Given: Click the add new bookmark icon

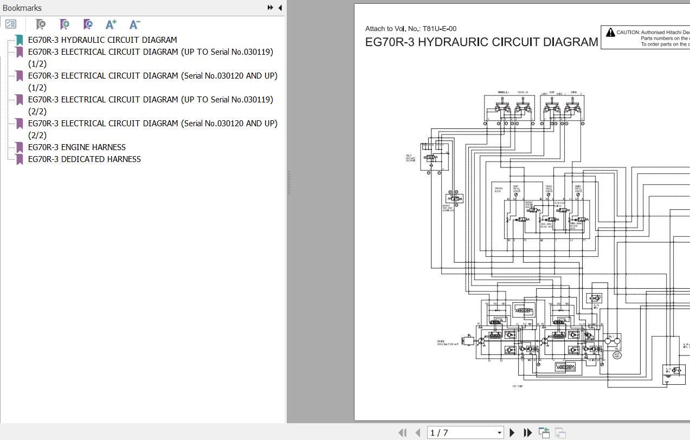Looking at the screenshot, I should coord(65,24).
